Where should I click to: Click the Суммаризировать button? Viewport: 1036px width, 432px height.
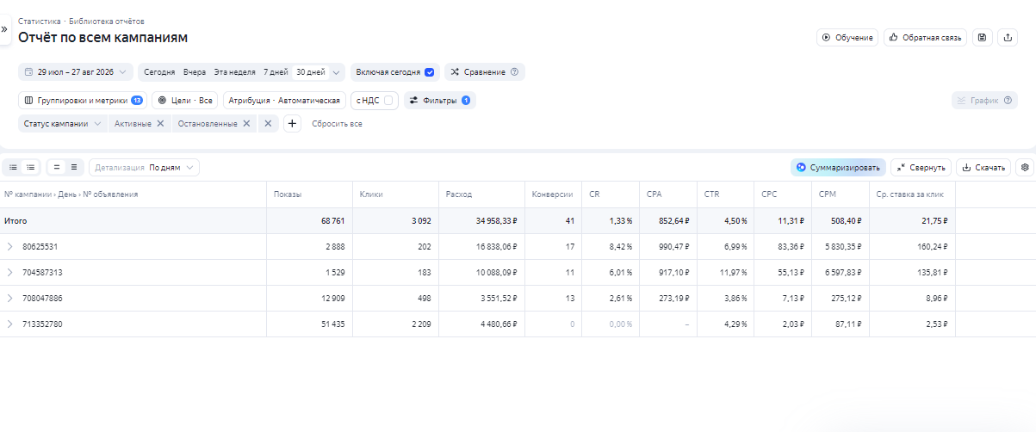[x=838, y=167]
